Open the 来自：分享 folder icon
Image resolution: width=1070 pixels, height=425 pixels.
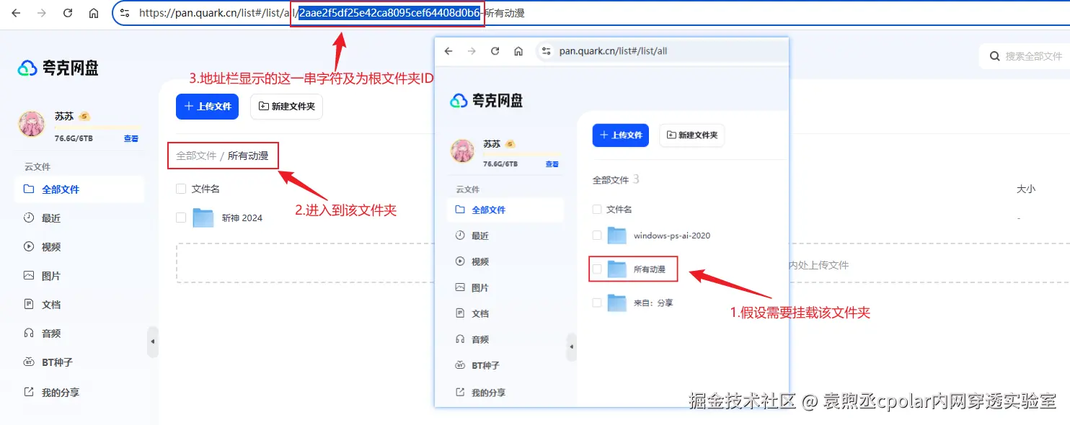pos(616,303)
